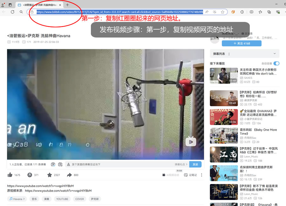The height and width of the screenshot is (206, 286).
Task: Click the browser refresh icon
Action: [x=12, y=12]
